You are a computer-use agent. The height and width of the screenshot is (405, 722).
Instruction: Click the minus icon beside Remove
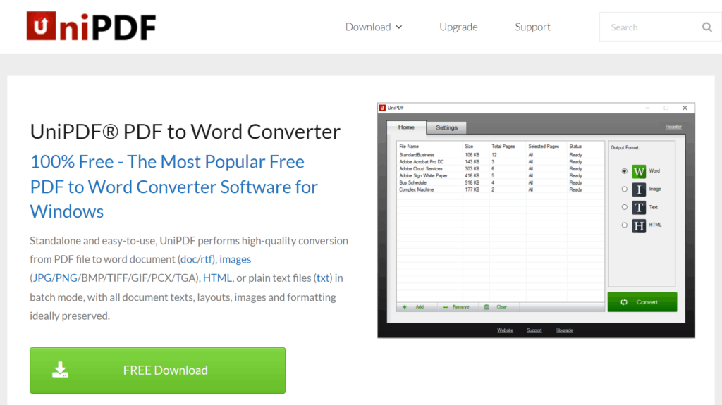[446, 307]
